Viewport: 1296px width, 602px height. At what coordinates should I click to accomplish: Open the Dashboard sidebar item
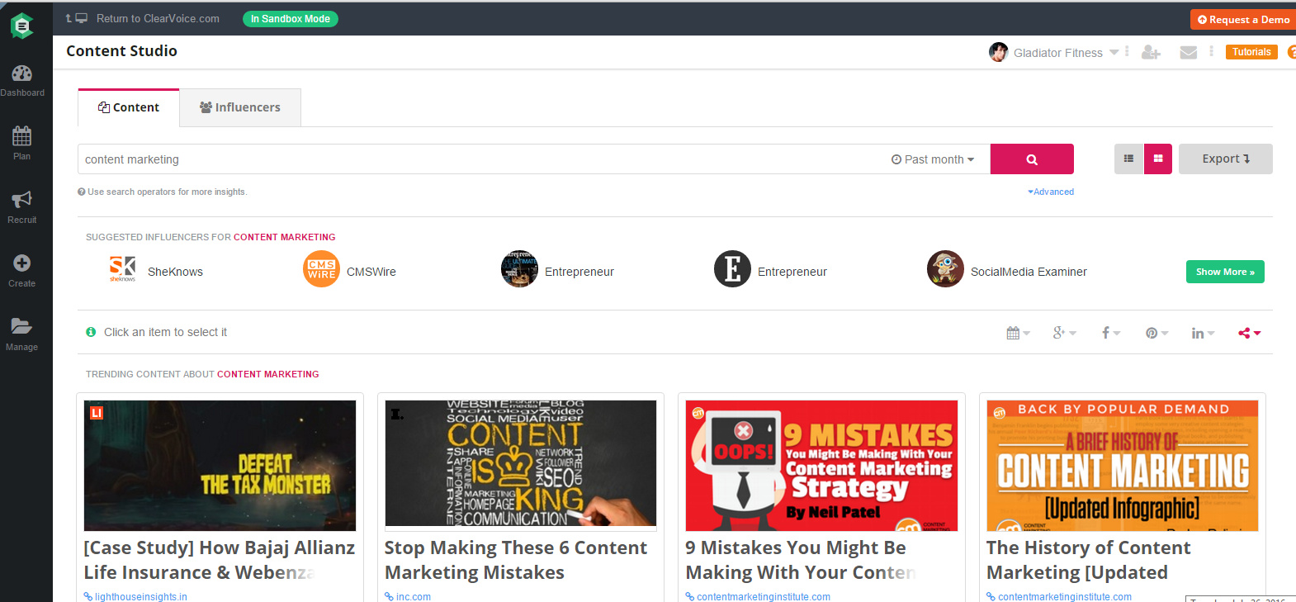point(22,81)
